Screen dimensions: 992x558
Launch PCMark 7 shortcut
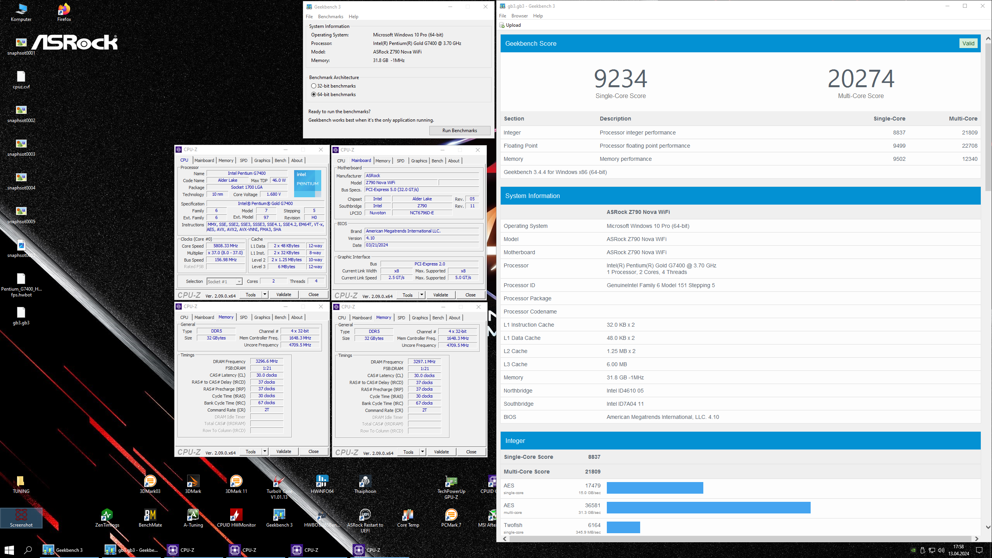point(451,518)
